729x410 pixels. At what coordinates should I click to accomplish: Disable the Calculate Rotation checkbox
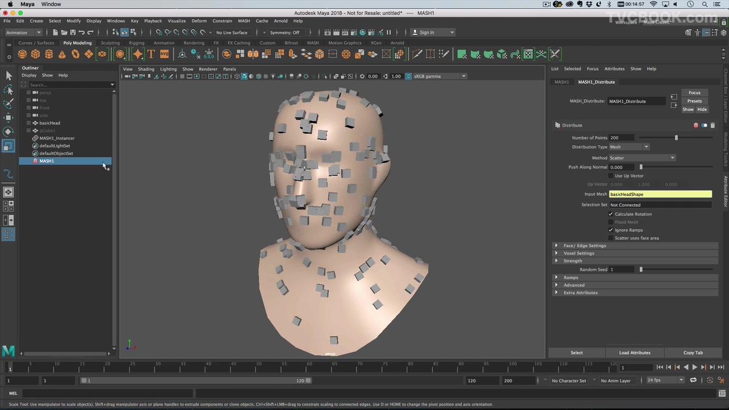pos(611,214)
